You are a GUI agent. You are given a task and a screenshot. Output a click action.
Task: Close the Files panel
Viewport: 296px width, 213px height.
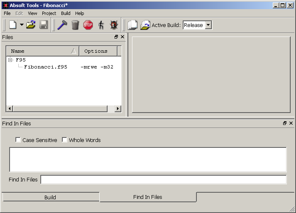click(122, 37)
